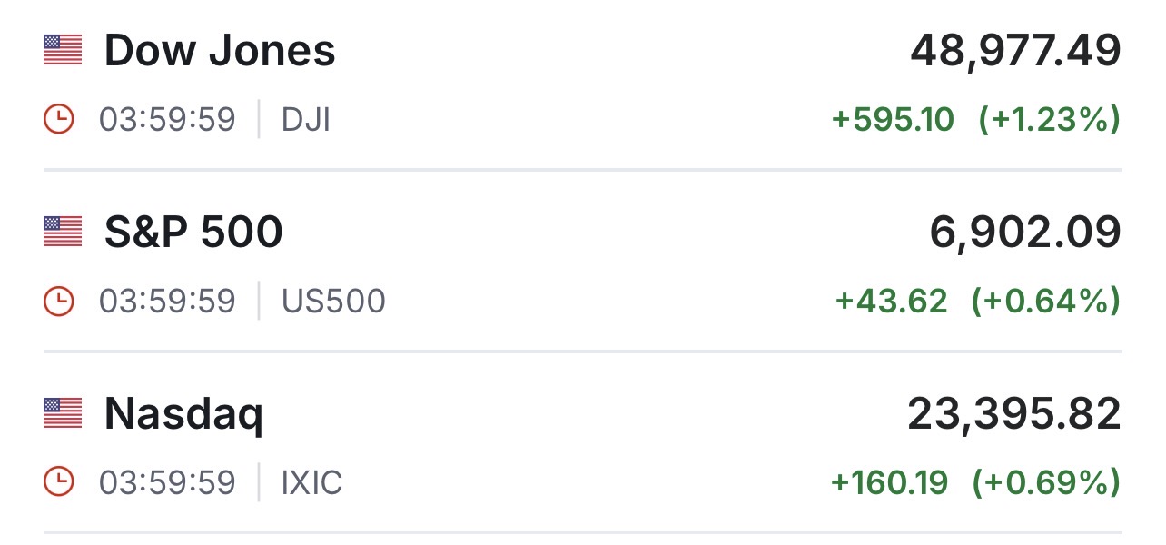Click S&P 500 price 6,902.09
The width and height of the screenshot is (1166, 545).
1025,233
